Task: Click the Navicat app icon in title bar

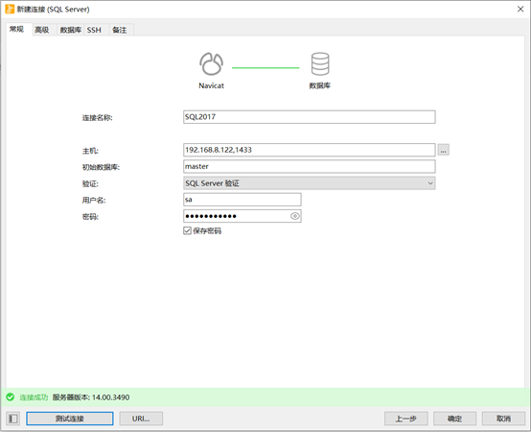Action: tap(10, 10)
